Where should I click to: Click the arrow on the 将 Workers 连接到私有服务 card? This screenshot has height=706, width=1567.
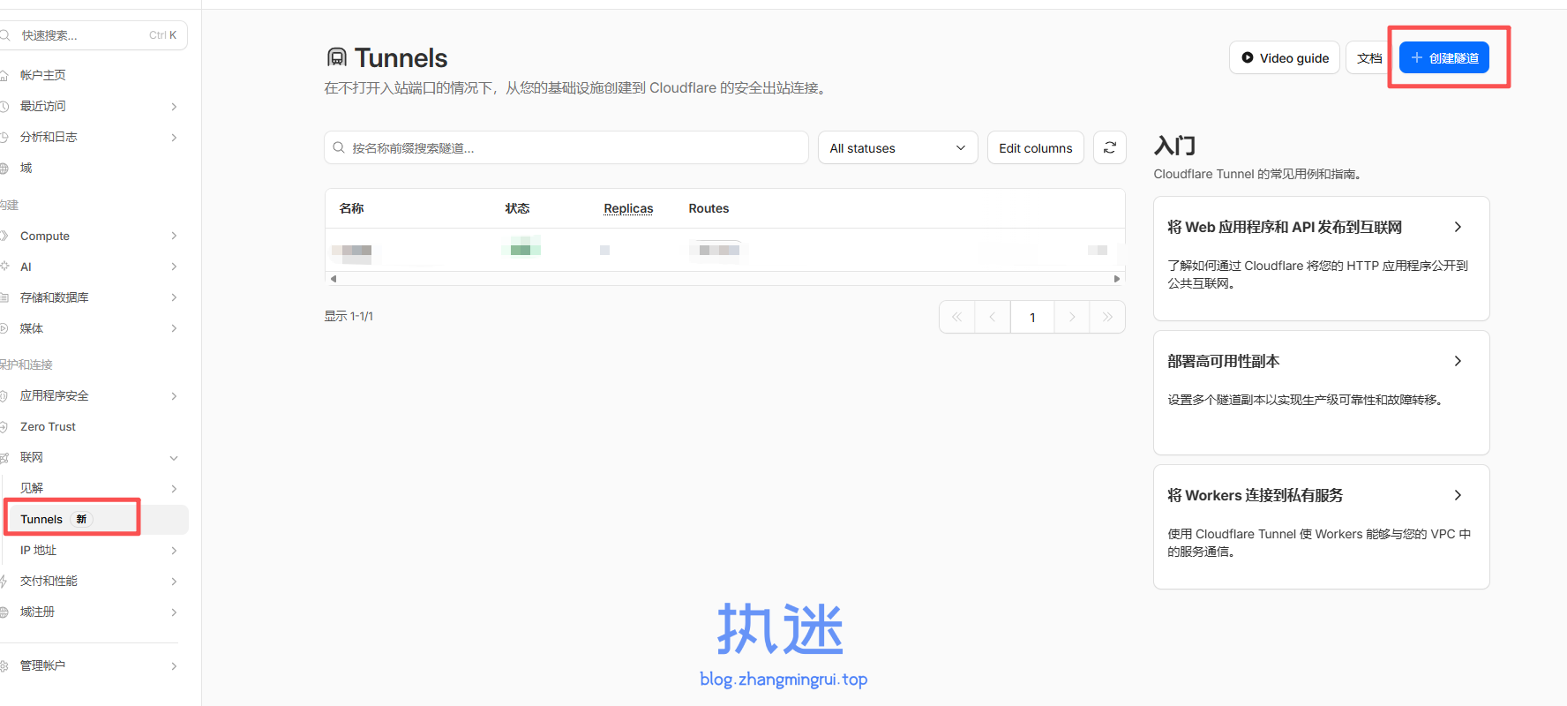(x=1458, y=495)
